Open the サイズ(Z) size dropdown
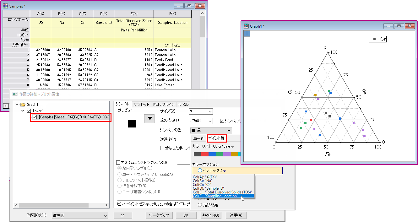The height and width of the screenshot is (222, 418). coord(201,111)
